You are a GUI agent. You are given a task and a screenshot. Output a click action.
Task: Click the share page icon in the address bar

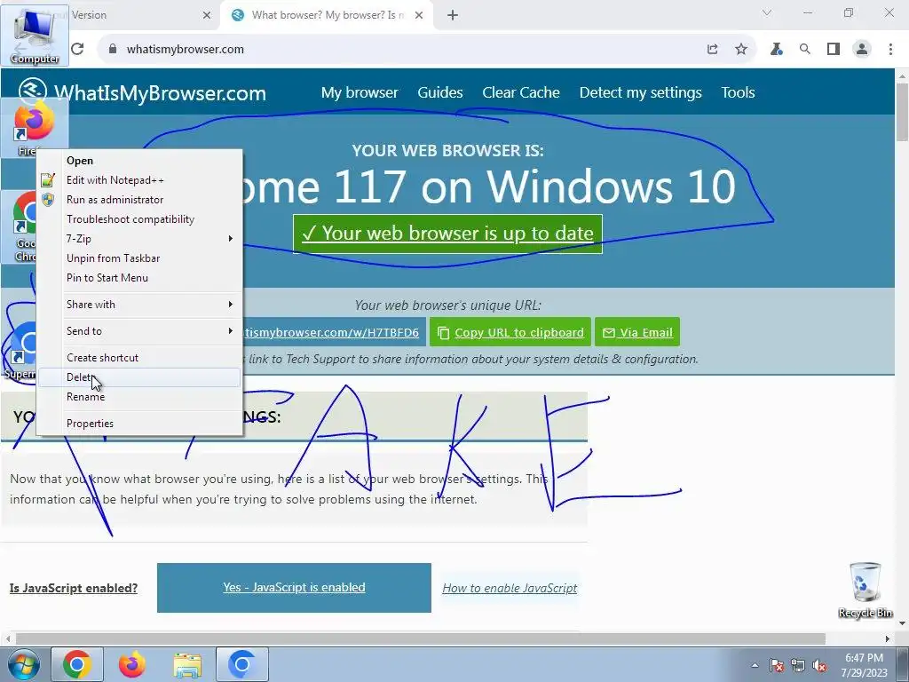713,50
